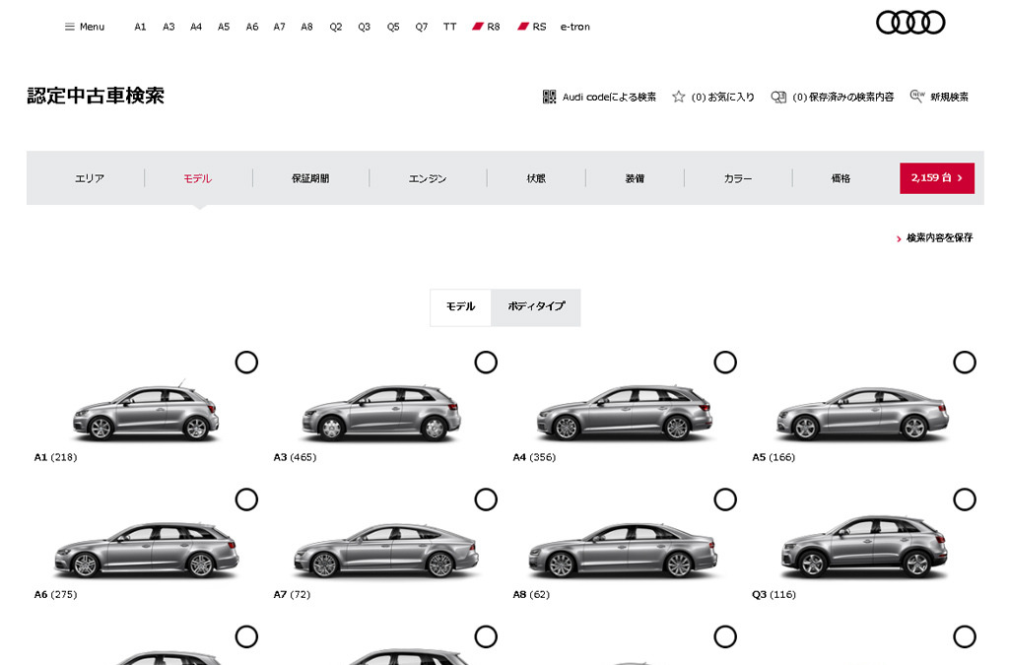1009x665 pixels.
Task: Open the エンジン filter tab
Action: (428, 178)
